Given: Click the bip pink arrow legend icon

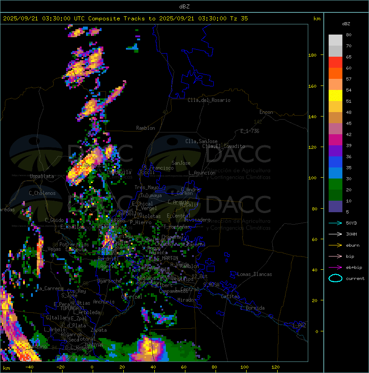Looking at the screenshot, I should (335, 256).
